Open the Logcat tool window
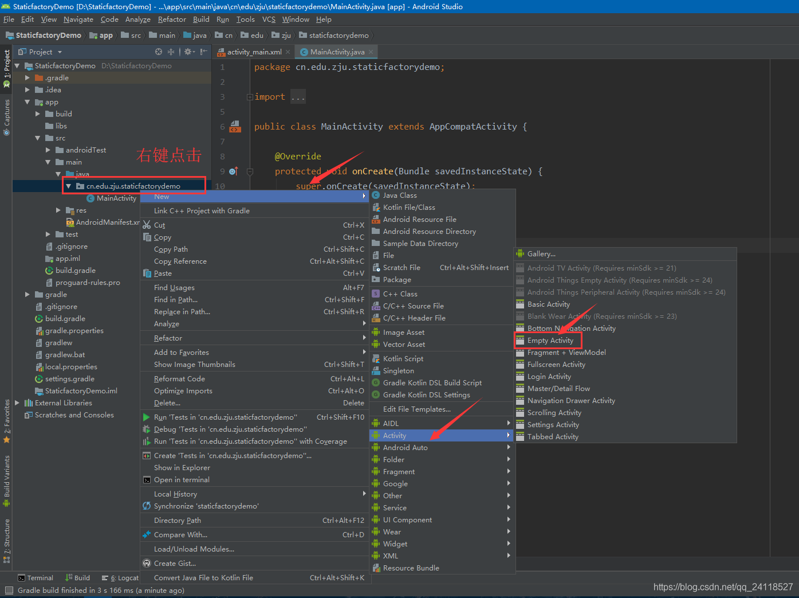Screen dimensions: 799x598 coord(120,578)
